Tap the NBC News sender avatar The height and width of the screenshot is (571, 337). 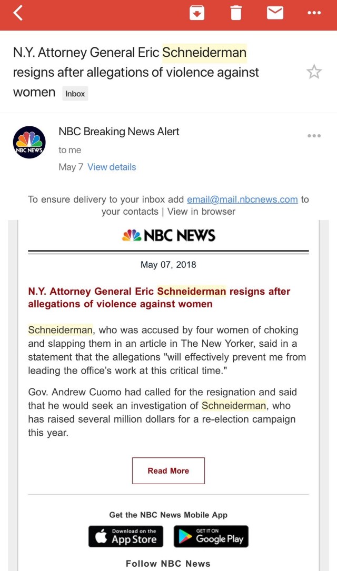[x=29, y=142]
